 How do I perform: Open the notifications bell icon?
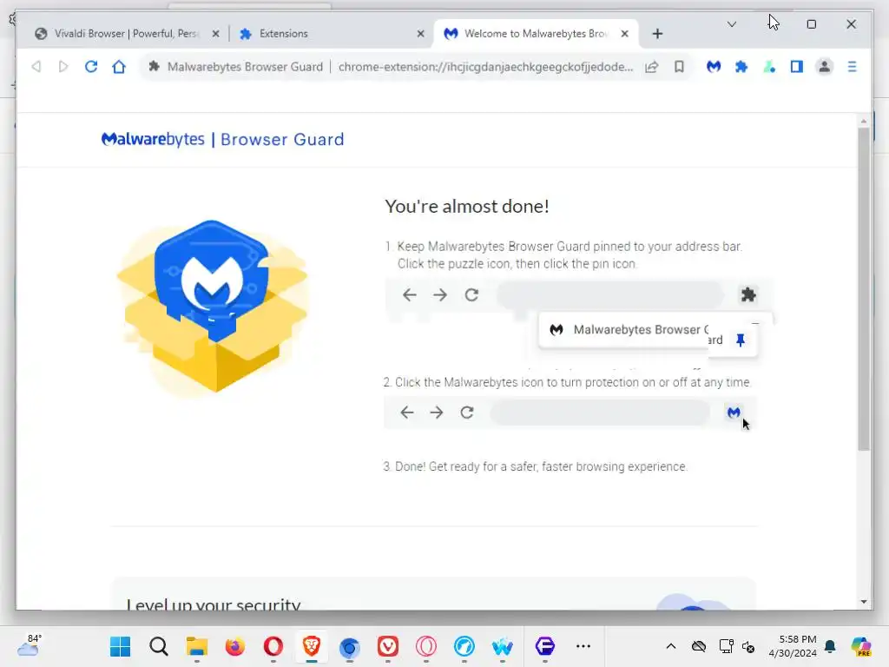coord(830,646)
